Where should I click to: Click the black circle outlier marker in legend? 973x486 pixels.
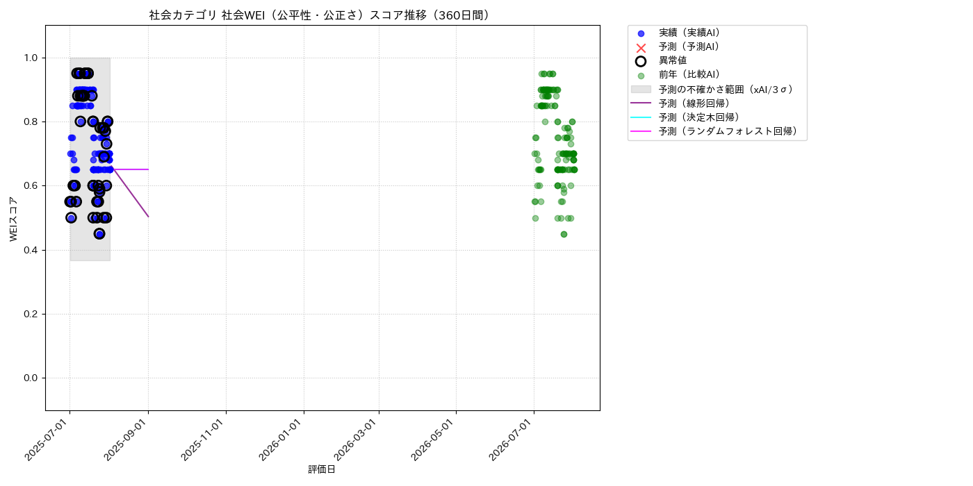(641, 61)
